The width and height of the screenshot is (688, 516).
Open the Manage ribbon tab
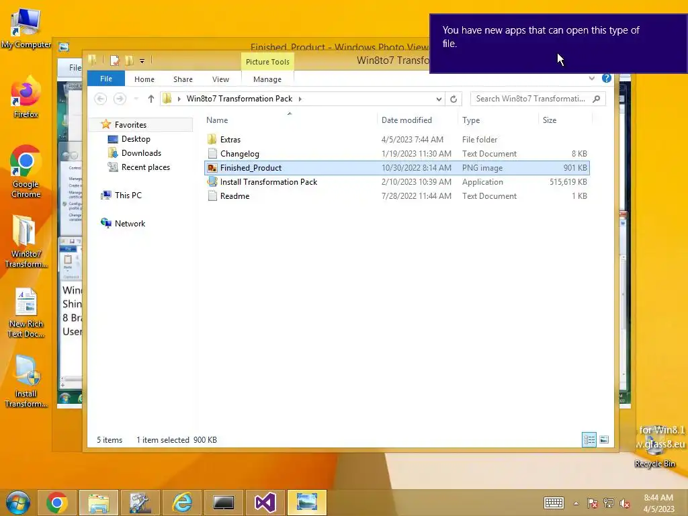click(267, 79)
